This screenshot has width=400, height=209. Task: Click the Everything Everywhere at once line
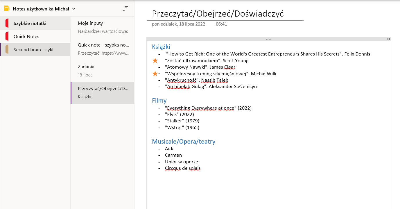point(208,108)
